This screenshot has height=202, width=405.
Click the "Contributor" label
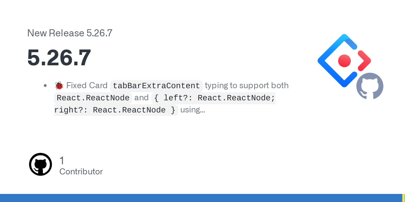tap(81, 172)
